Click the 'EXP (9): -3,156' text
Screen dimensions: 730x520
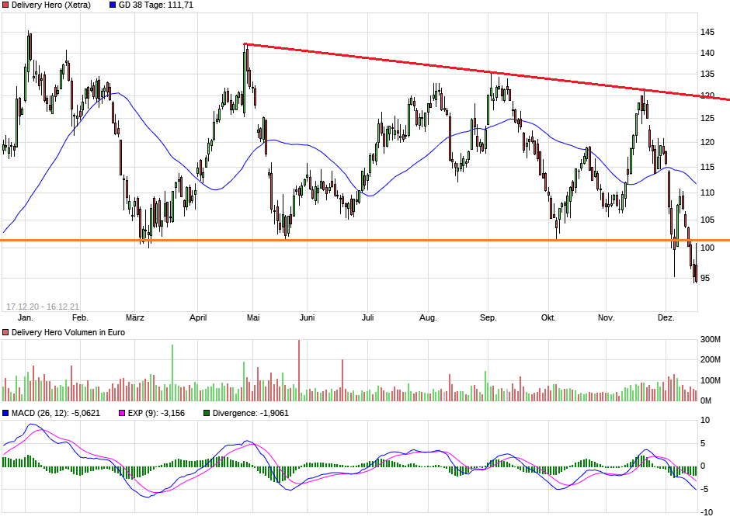coord(156,413)
